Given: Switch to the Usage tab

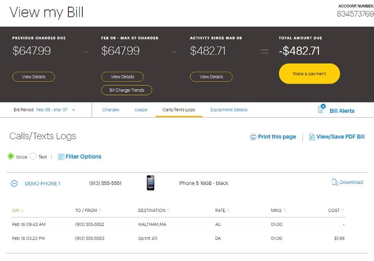Looking at the screenshot, I should pos(141,110).
